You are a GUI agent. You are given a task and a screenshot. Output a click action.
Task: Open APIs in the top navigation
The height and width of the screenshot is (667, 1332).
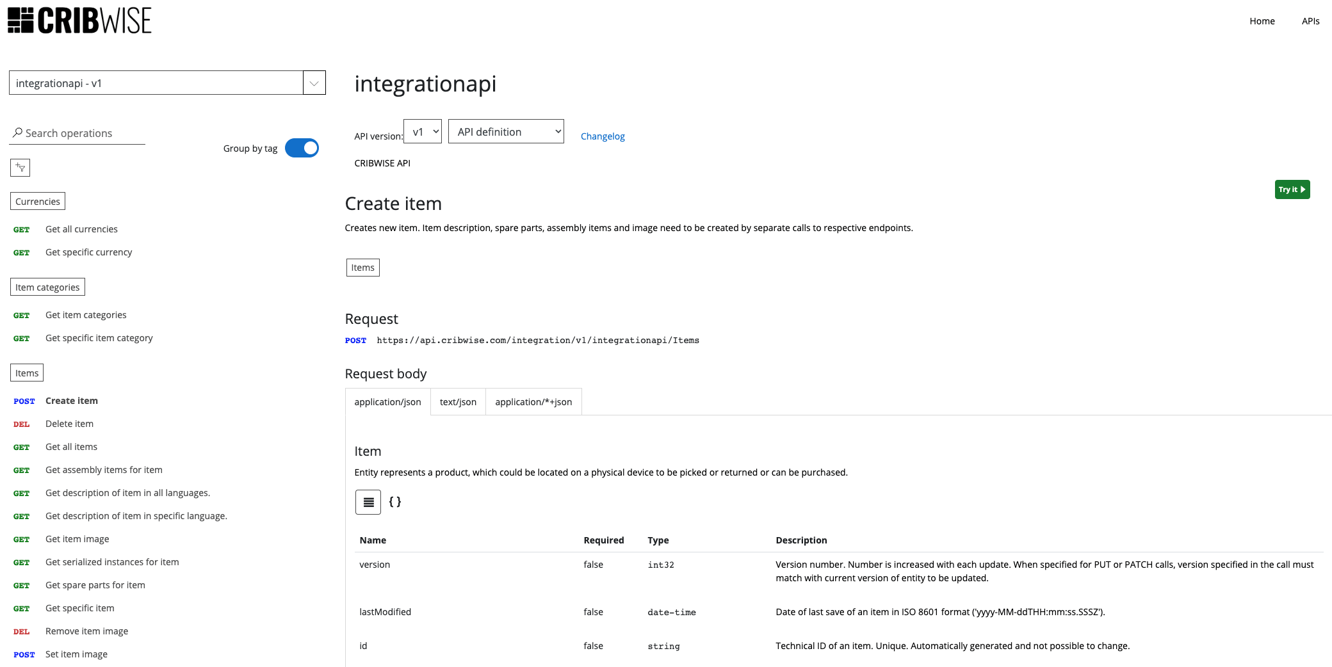pyautogui.click(x=1310, y=21)
